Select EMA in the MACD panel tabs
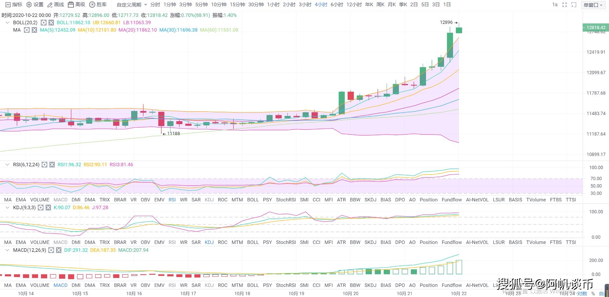The image size is (609, 297). click(21, 285)
